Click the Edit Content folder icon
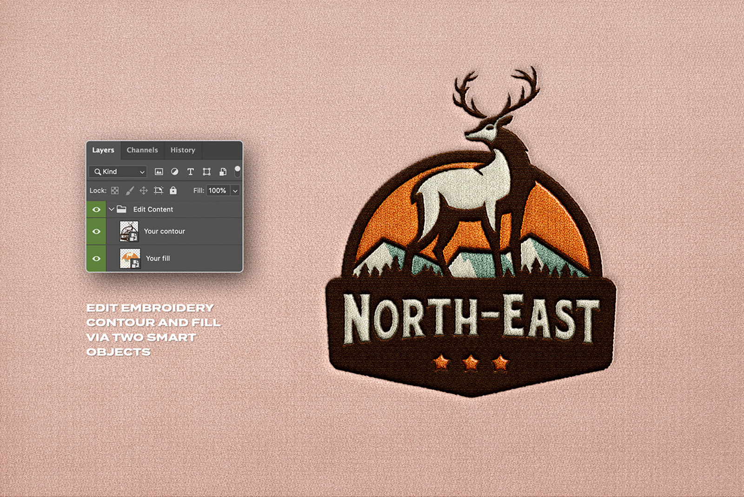744x497 pixels. point(122,209)
